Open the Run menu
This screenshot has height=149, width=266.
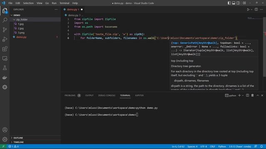coord(54,3)
